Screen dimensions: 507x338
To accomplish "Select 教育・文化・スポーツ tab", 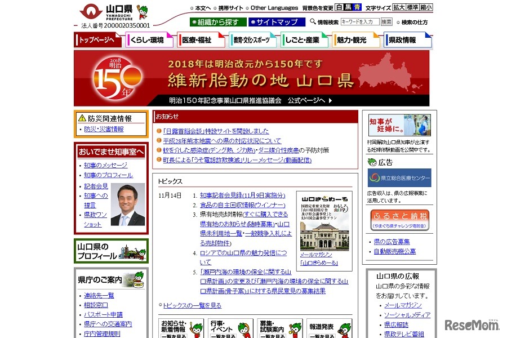I will coord(252,40).
